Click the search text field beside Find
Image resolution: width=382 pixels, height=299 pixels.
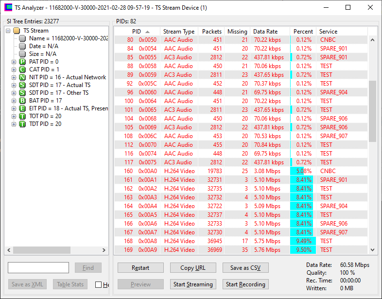38,268
